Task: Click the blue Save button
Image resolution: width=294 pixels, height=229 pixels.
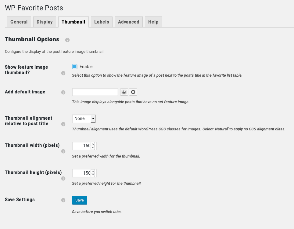Action: pos(80,200)
